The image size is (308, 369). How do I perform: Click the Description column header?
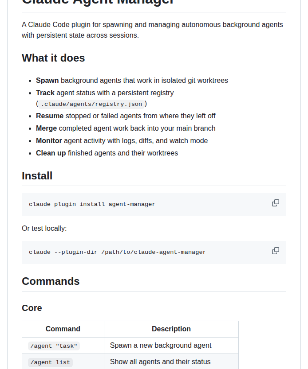click(171, 329)
